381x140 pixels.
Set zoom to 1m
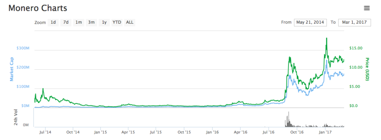click(79, 23)
